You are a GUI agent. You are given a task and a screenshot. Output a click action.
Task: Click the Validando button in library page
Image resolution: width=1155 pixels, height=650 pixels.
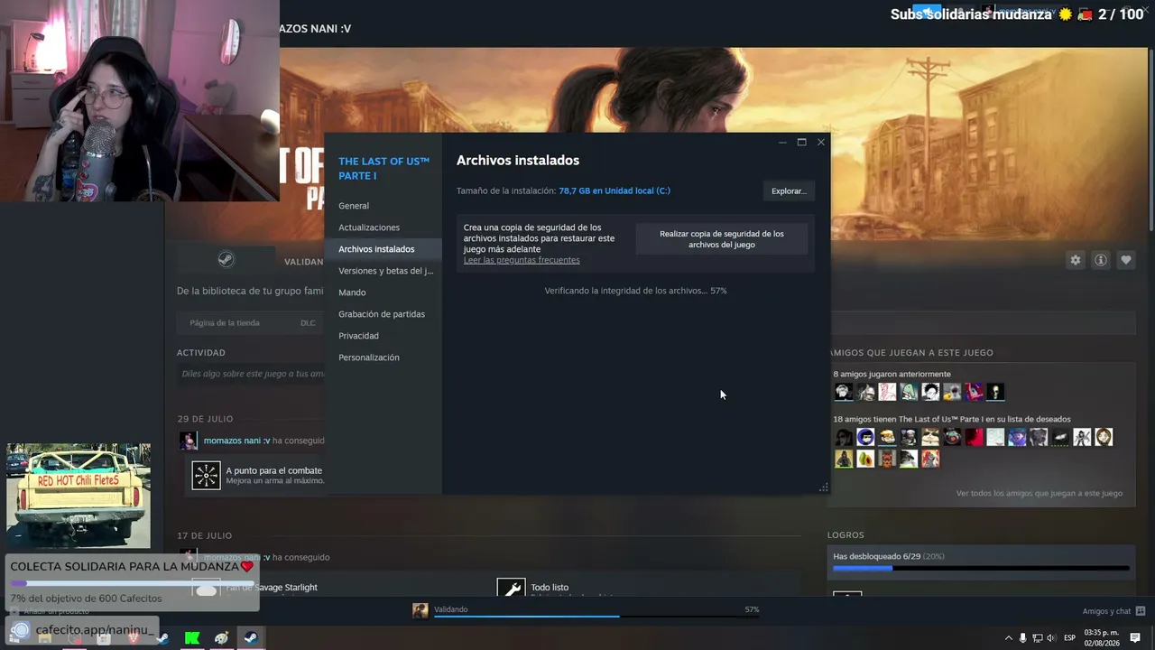pos(303,261)
